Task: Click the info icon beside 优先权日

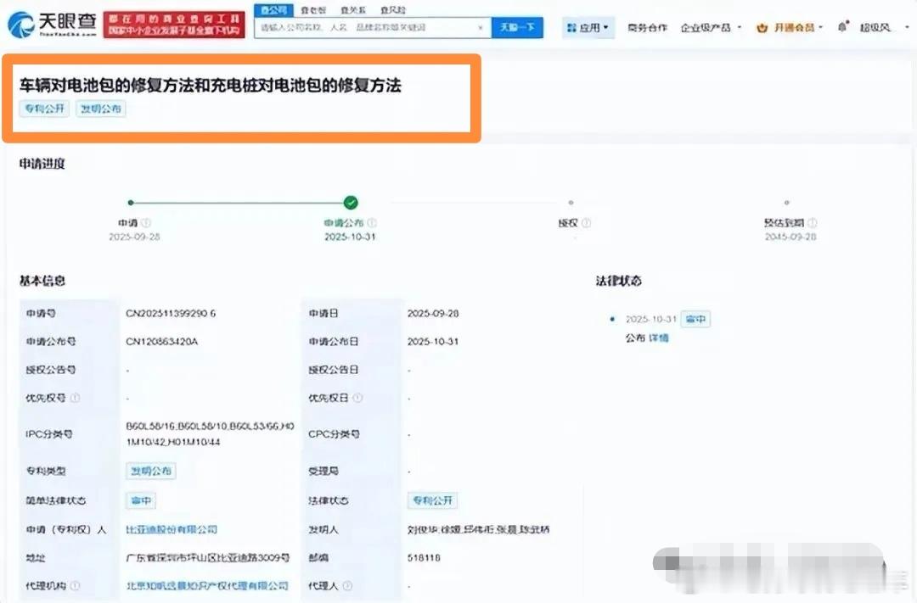Action: [357, 398]
